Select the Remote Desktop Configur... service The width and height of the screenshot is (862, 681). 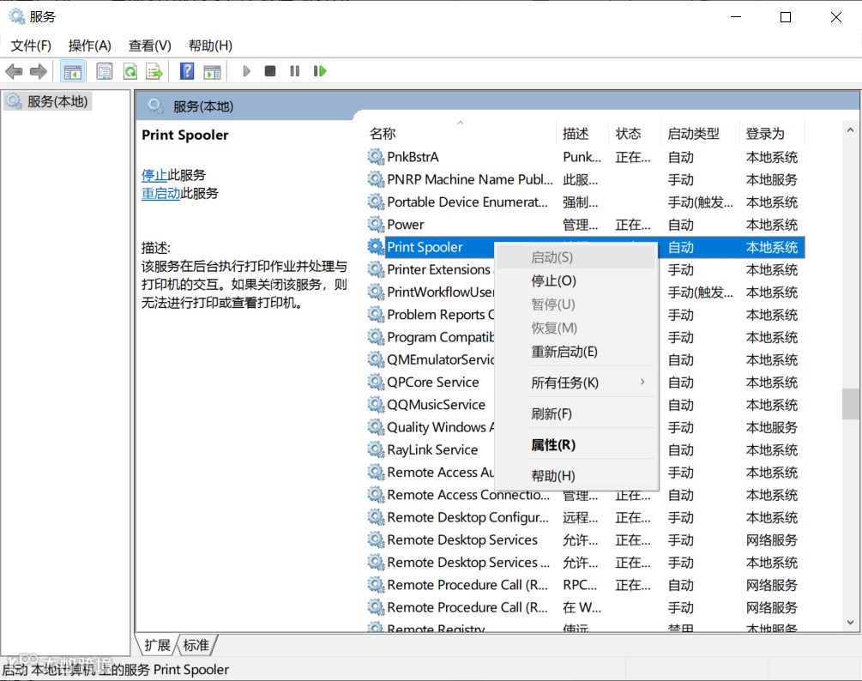[x=585, y=518]
